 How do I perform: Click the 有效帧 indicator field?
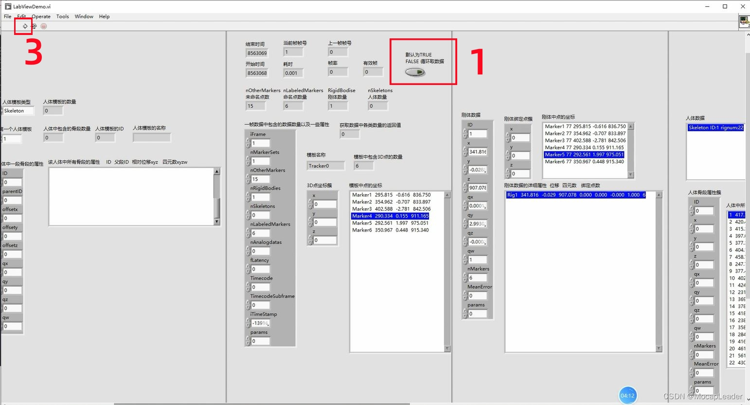(373, 71)
